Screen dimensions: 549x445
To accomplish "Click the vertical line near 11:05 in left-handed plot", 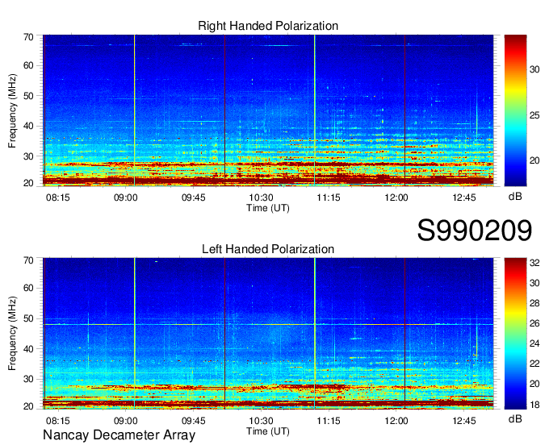I will [315, 334].
